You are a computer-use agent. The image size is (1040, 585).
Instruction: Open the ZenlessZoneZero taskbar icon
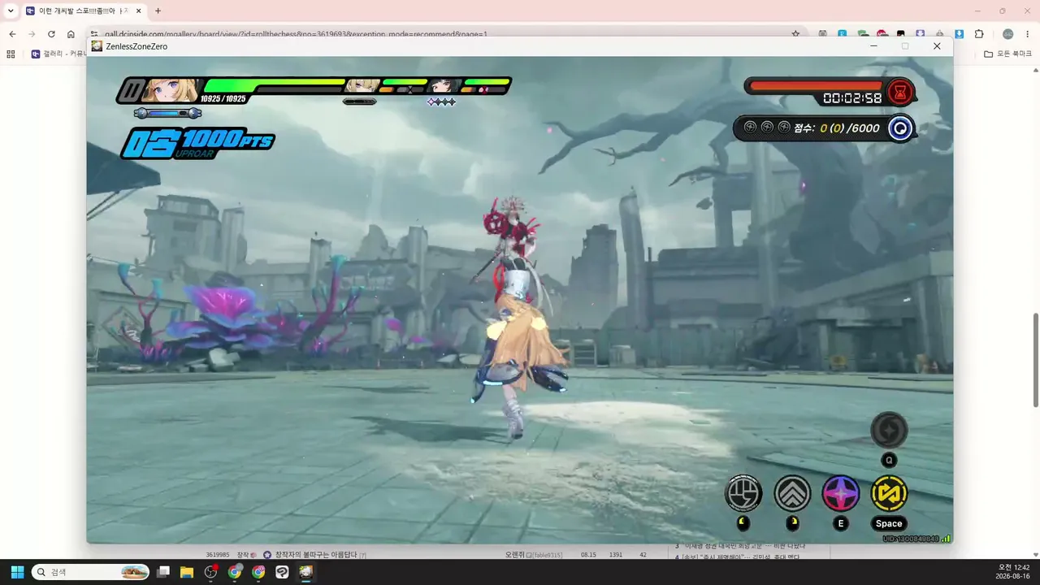(305, 572)
